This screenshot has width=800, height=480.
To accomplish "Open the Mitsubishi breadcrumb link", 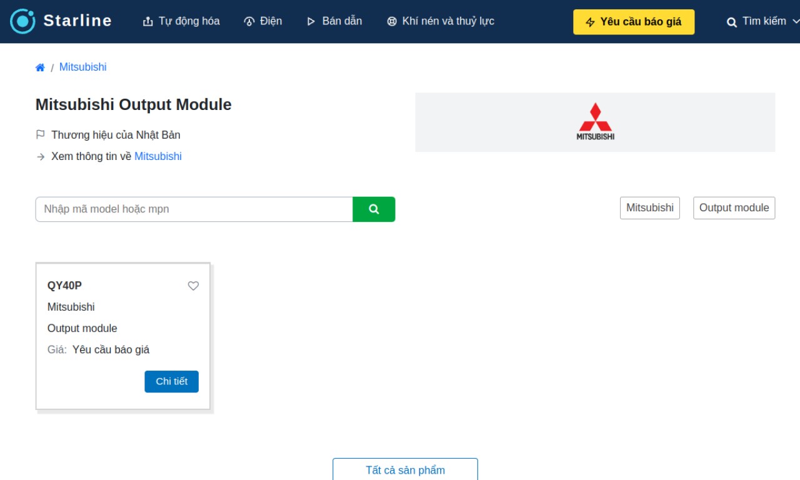I will coord(83,67).
